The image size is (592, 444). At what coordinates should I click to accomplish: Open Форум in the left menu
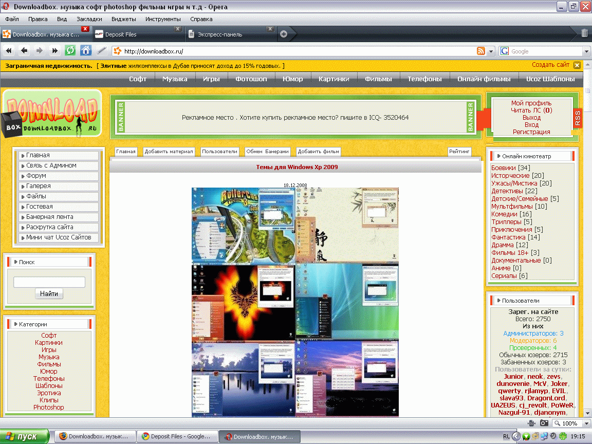(x=59, y=176)
